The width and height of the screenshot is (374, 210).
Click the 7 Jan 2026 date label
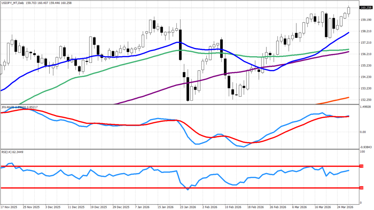tap(141, 207)
